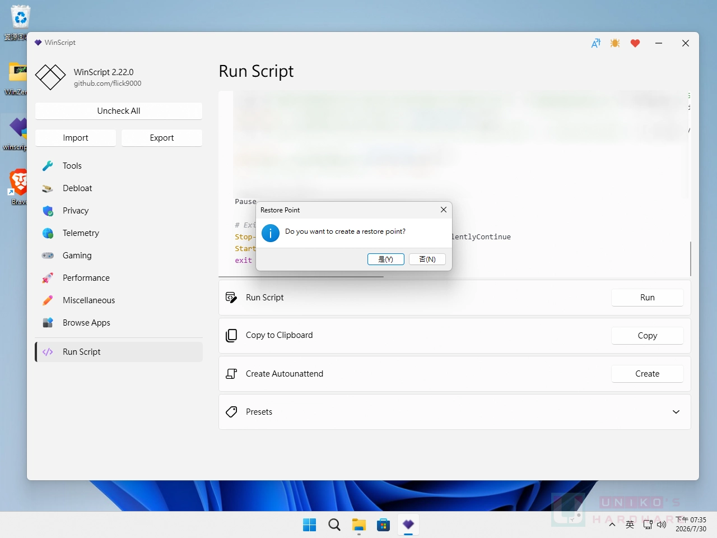This screenshot has width=717, height=538.
Task: Switch to the Telemetry section
Action: tap(119, 233)
